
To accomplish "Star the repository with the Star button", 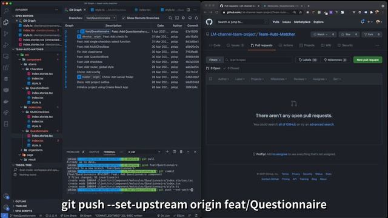I will click(x=346, y=35).
